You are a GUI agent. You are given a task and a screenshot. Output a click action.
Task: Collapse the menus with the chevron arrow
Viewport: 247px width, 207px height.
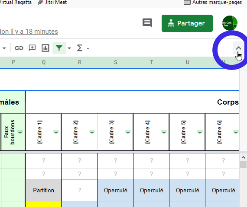click(238, 48)
